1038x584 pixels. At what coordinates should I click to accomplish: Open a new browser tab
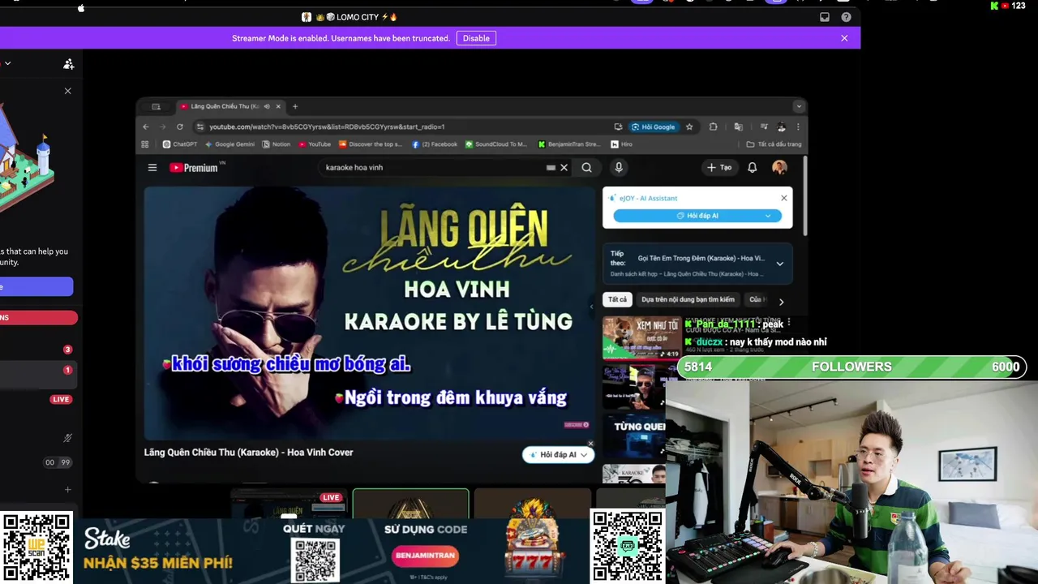click(295, 106)
